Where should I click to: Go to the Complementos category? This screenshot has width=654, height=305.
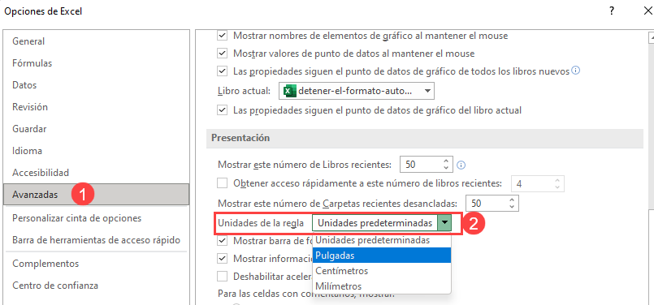[x=45, y=264]
